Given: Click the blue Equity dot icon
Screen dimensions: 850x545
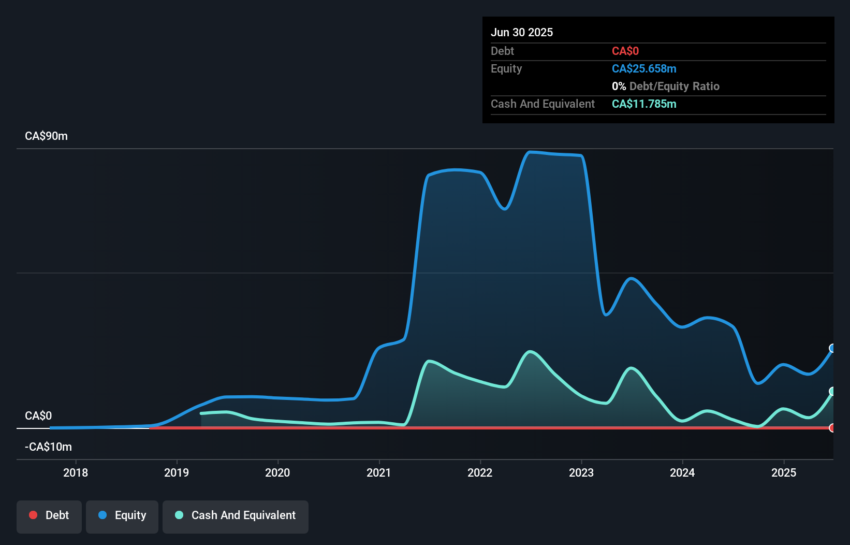Looking at the screenshot, I should (103, 515).
